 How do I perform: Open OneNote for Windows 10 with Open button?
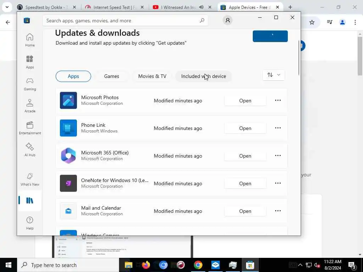pos(245,183)
